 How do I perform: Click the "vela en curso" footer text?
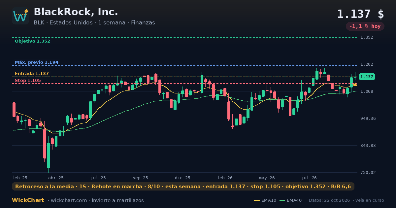pyautogui.click(x=370, y=200)
